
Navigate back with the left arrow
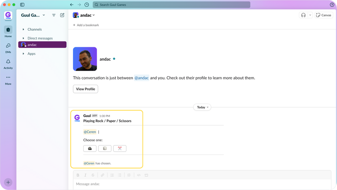(72, 5)
